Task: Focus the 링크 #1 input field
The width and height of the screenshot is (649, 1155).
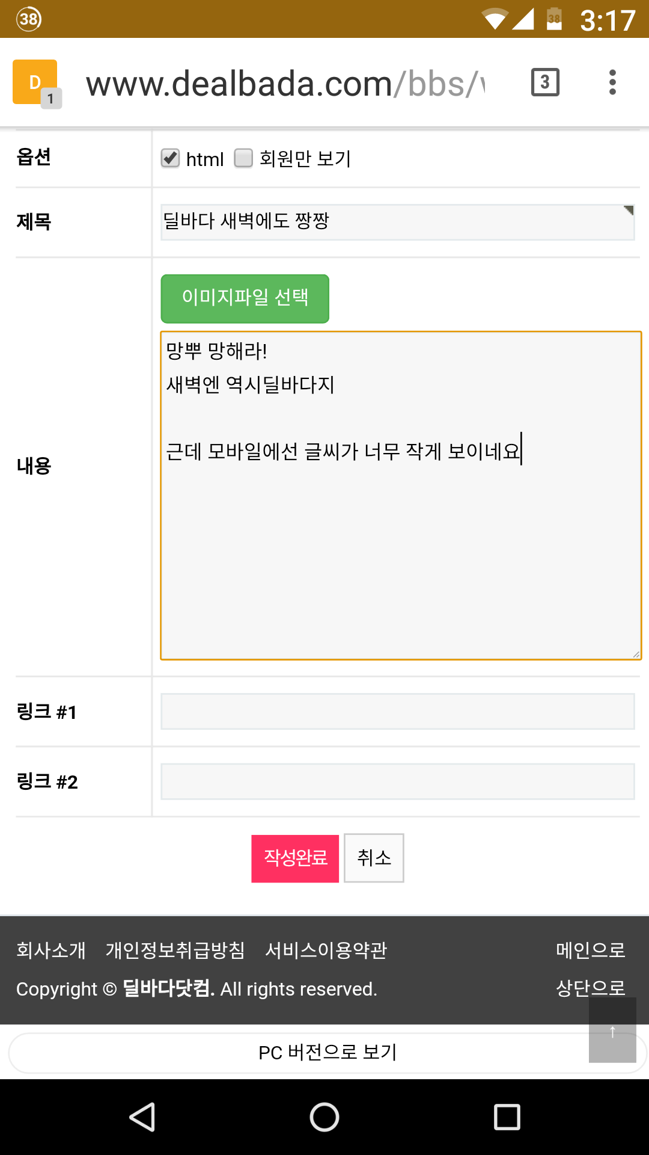Action: (x=397, y=712)
